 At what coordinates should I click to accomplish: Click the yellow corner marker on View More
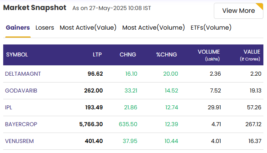tap(261, 6)
